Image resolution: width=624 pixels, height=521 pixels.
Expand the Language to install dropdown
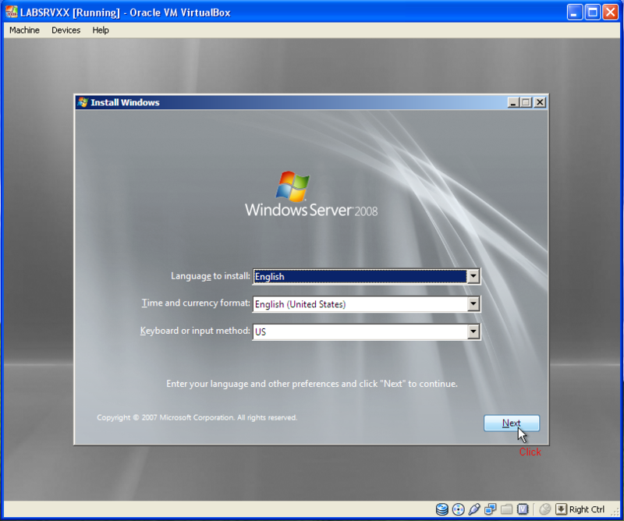tap(473, 276)
